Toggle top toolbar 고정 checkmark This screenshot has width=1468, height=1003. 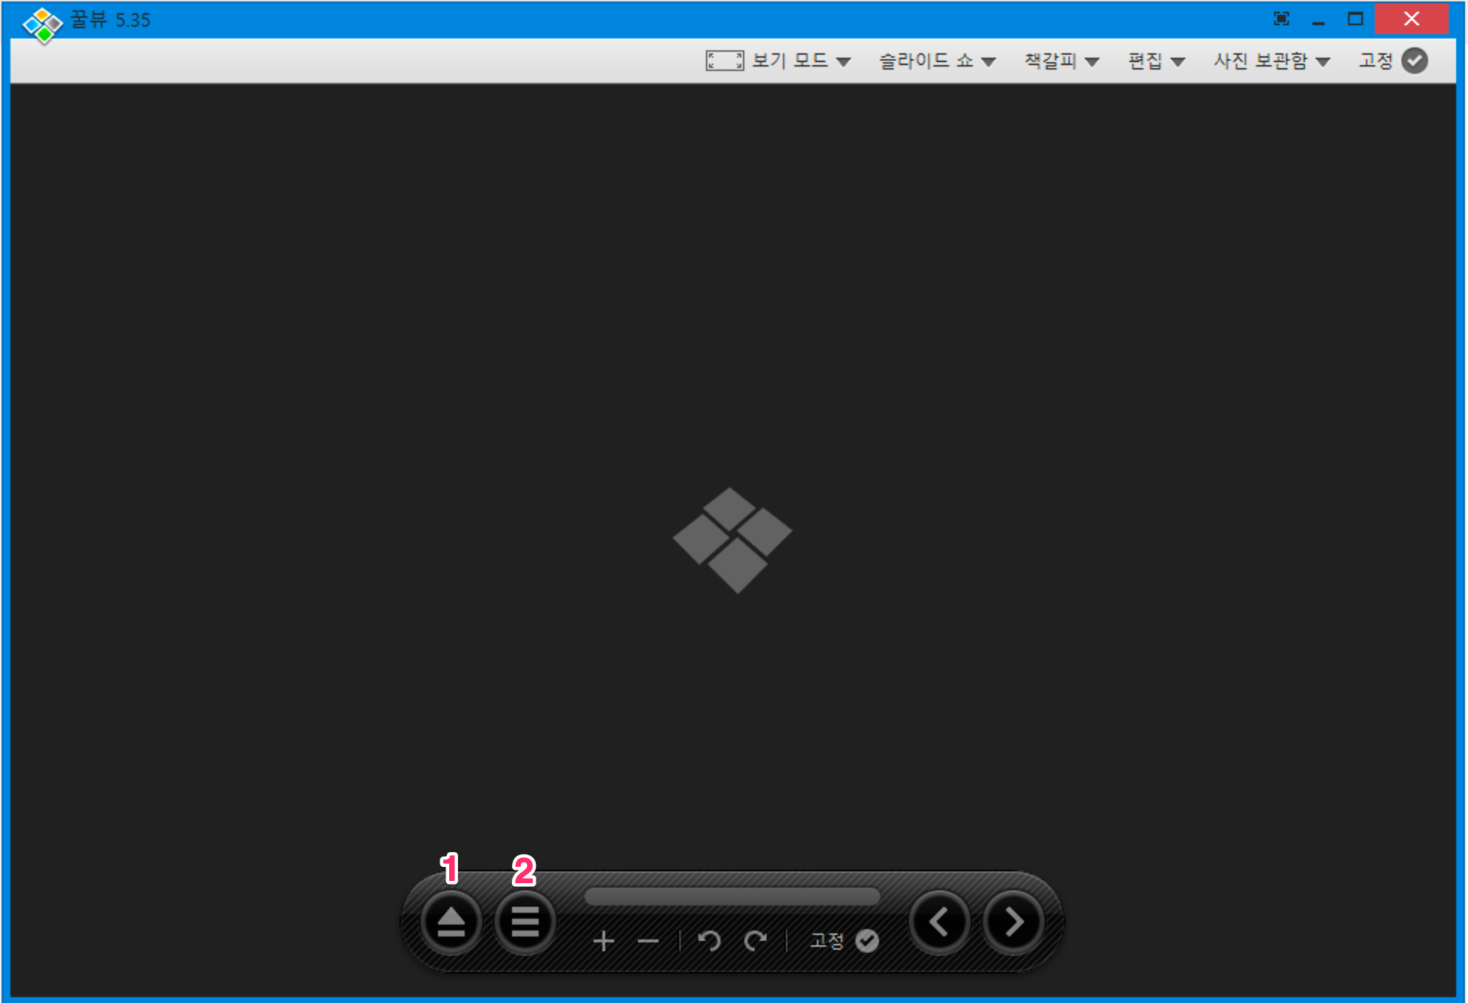click(x=1414, y=61)
